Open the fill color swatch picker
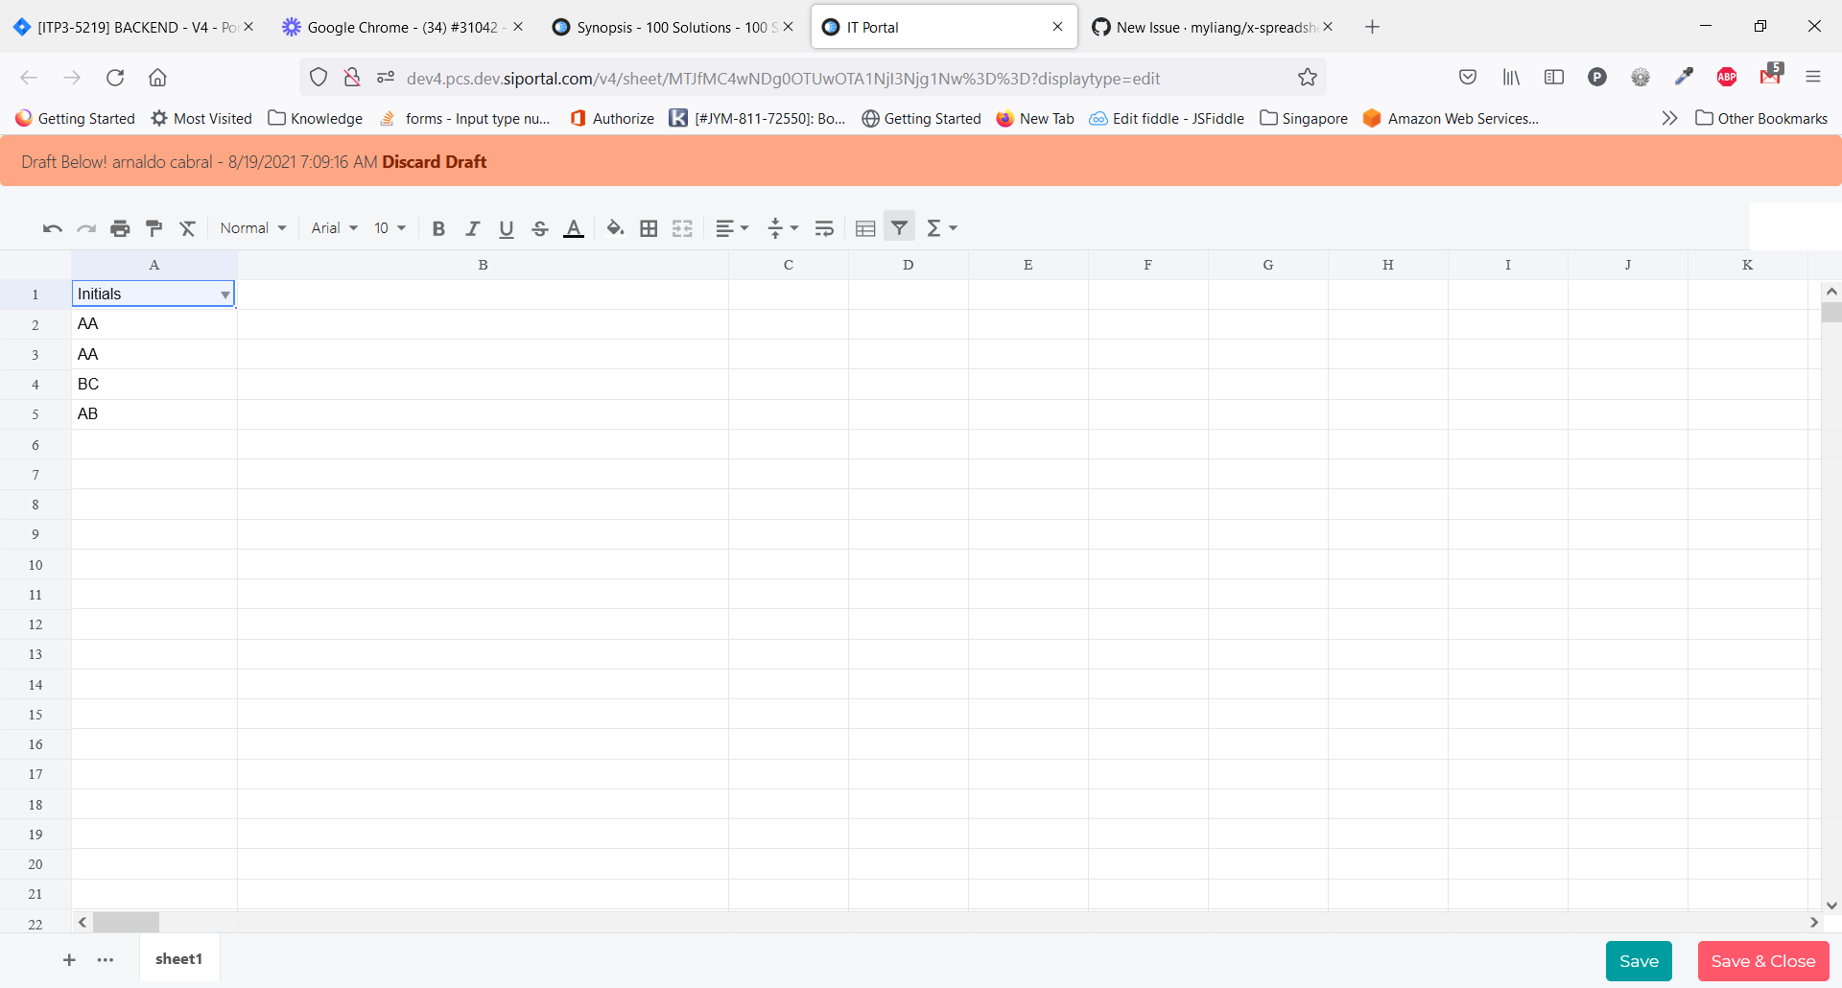 tap(615, 227)
